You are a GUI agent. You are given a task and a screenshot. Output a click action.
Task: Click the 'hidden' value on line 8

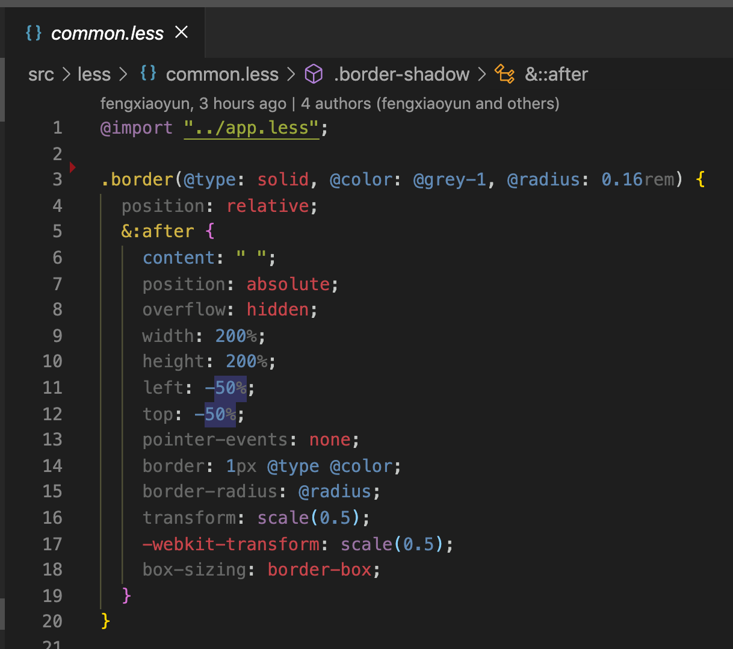coord(278,309)
